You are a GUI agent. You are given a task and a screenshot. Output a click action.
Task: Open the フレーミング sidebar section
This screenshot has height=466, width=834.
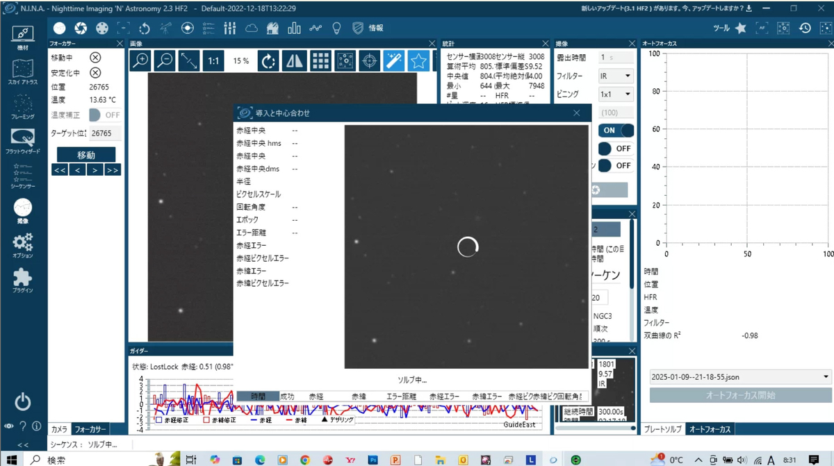coord(23,106)
